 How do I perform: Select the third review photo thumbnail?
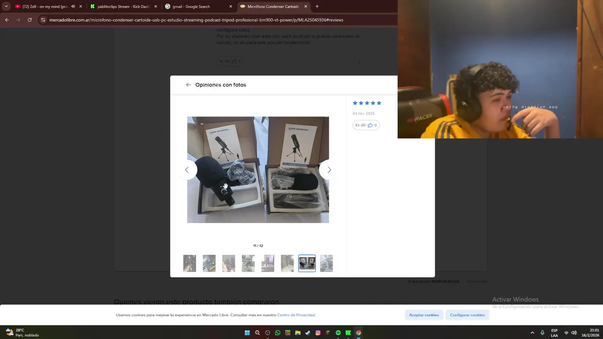pyautogui.click(x=228, y=263)
